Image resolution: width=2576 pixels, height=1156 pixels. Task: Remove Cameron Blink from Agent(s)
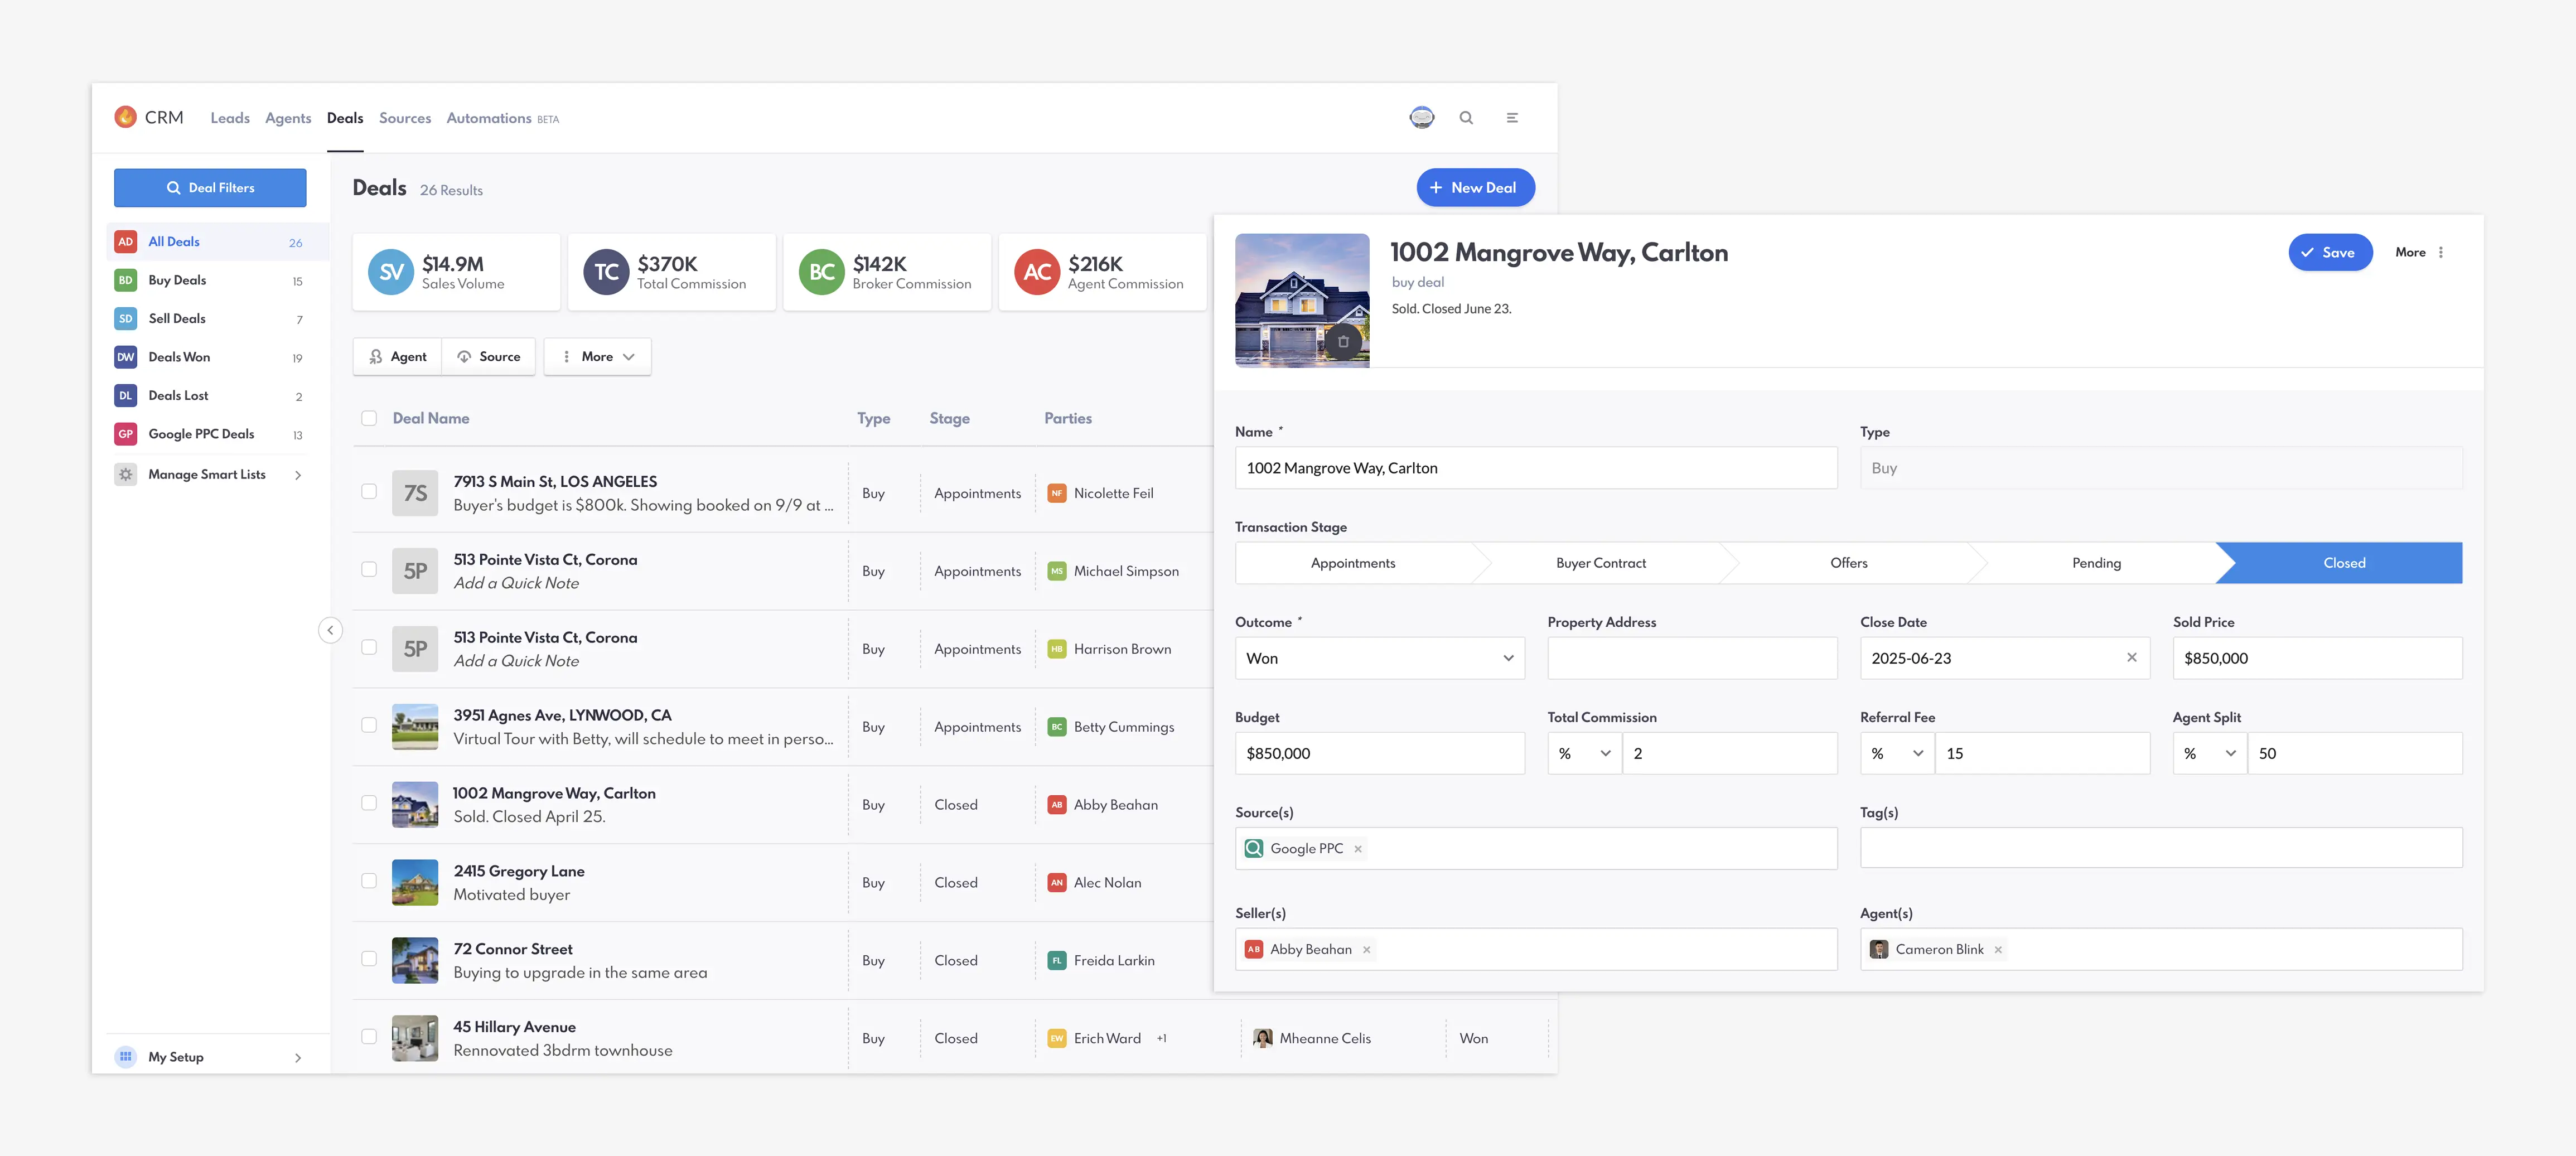tap(1998, 950)
